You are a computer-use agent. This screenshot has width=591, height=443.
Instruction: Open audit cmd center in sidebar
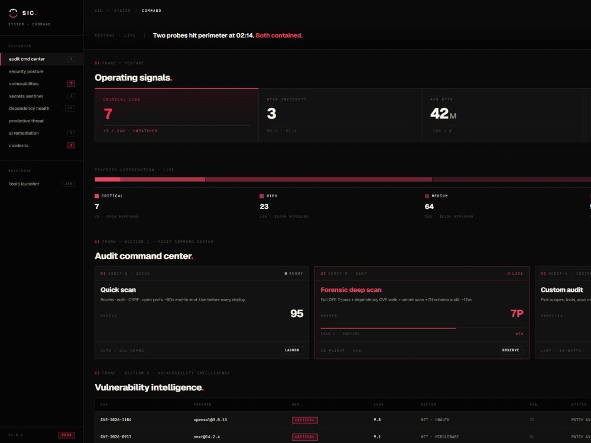pos(41,59)
